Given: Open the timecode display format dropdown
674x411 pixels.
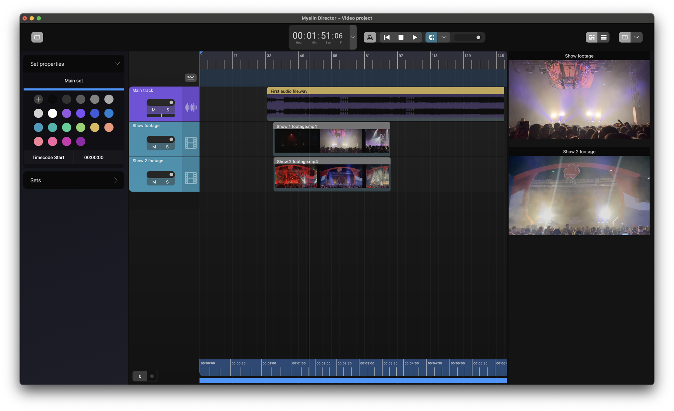Looking at the screenshot, I should pos(353,37).
